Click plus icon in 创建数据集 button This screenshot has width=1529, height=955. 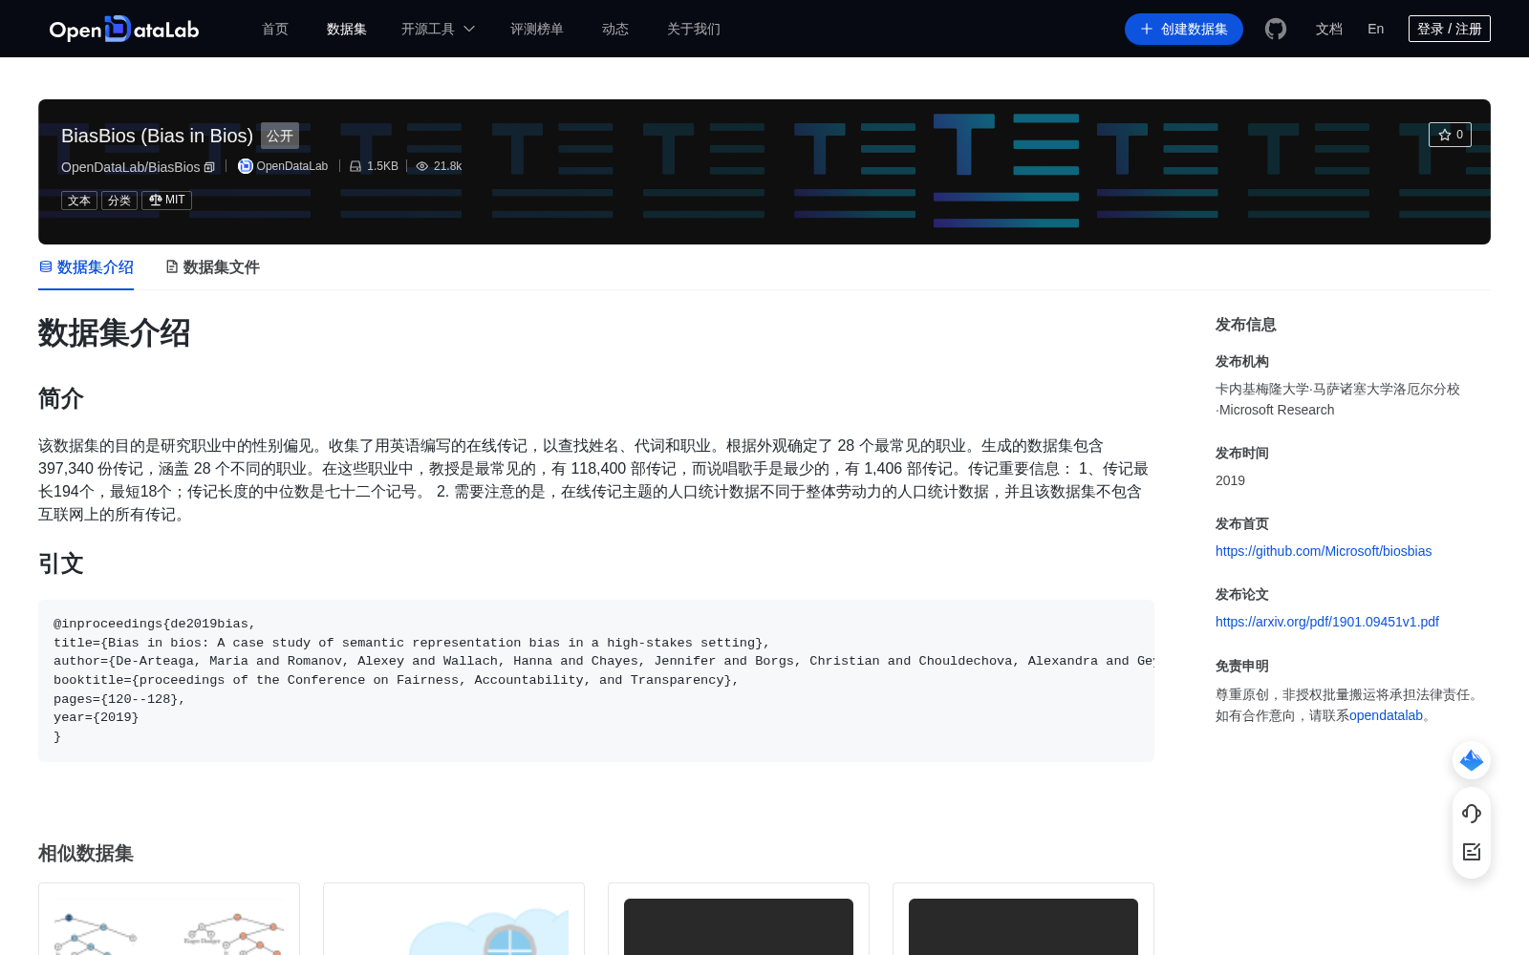click(x=1147, y=30)
